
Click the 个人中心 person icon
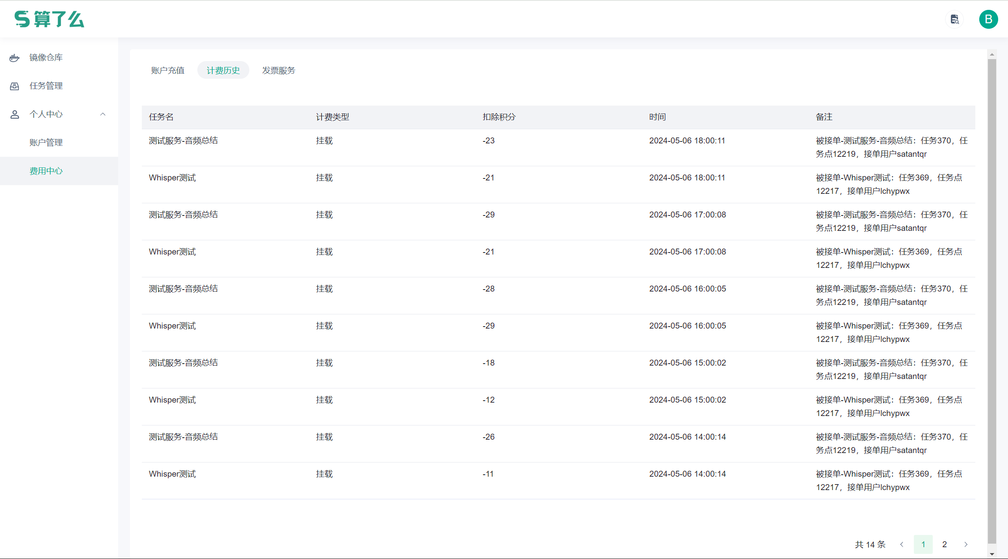(x=15, y=114)
